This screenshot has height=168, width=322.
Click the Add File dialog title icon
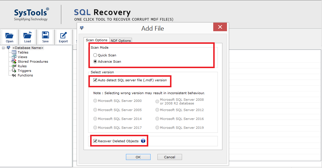82,28
